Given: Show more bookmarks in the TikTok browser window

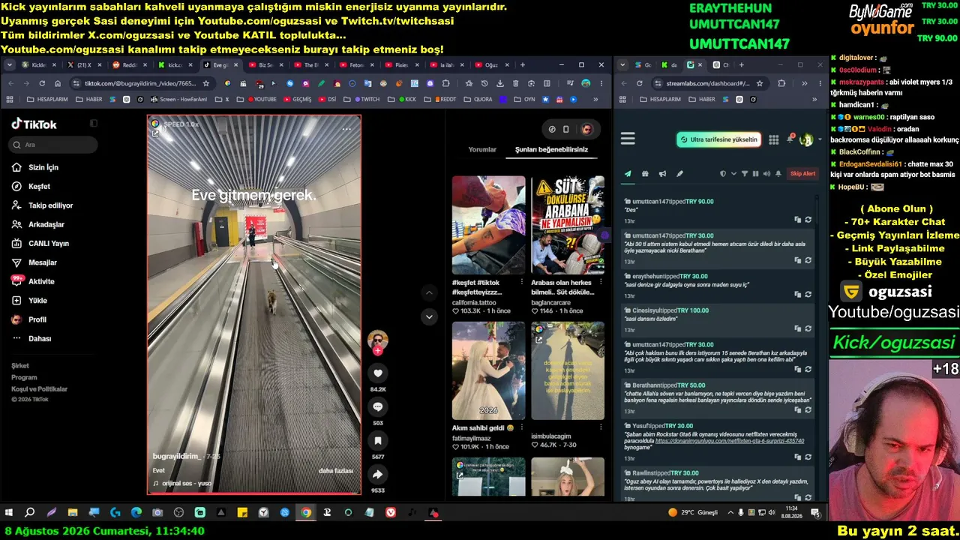Looking at the screenshot, I should [x=595, y=99].
